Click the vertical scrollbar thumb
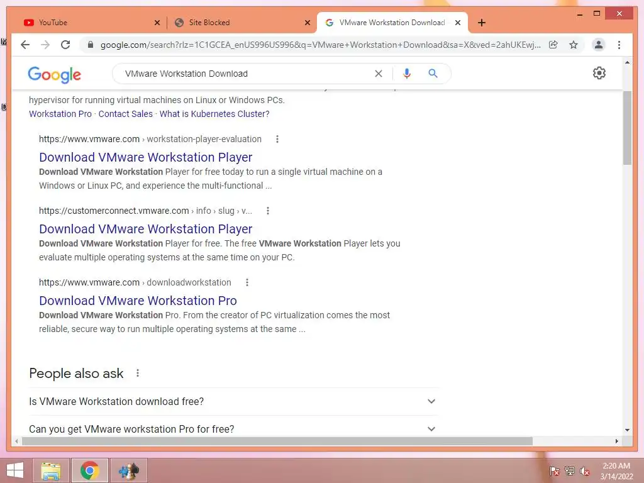Screen dimensions: 644x483 tap(627, 128)
